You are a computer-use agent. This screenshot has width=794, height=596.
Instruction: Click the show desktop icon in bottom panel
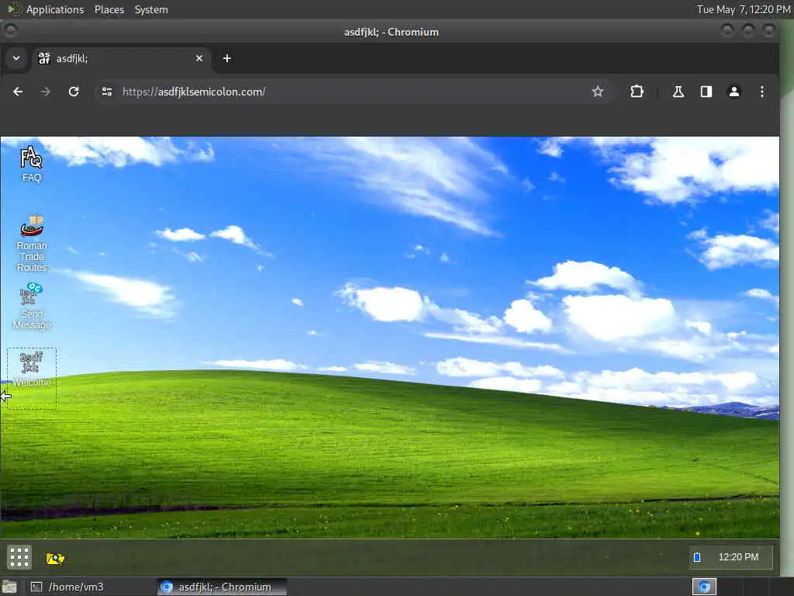click(x=9, y=587)
